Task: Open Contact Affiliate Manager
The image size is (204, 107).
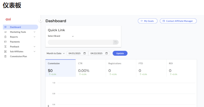Action: (x=178, y=21)
